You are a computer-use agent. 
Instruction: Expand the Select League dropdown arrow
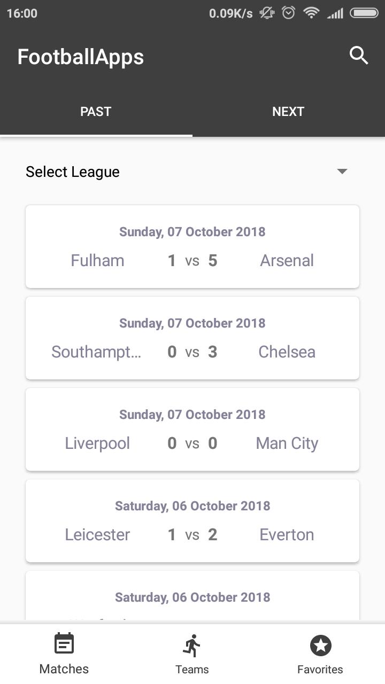[342, 172]
